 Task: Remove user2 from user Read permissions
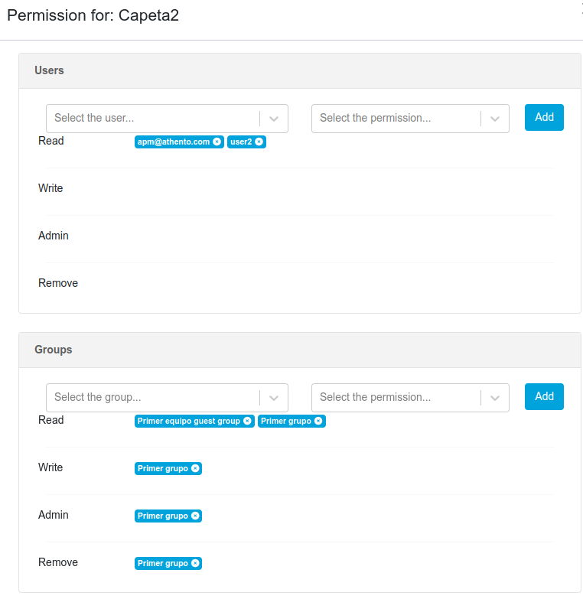point(259,142)
